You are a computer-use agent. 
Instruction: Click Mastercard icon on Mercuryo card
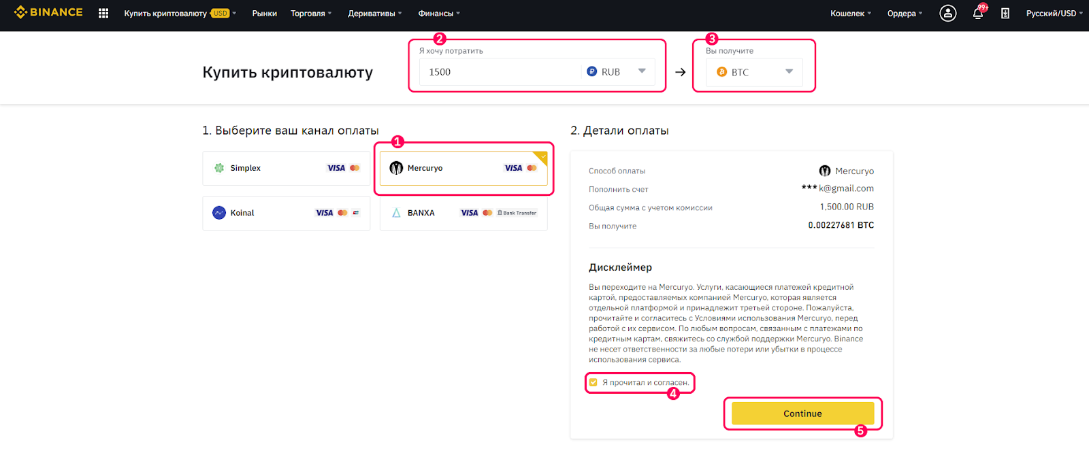click(x=532, y=168)
